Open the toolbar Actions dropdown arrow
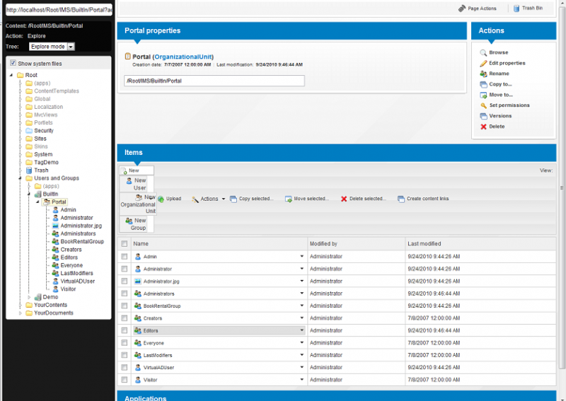 [x=224, y=199]
